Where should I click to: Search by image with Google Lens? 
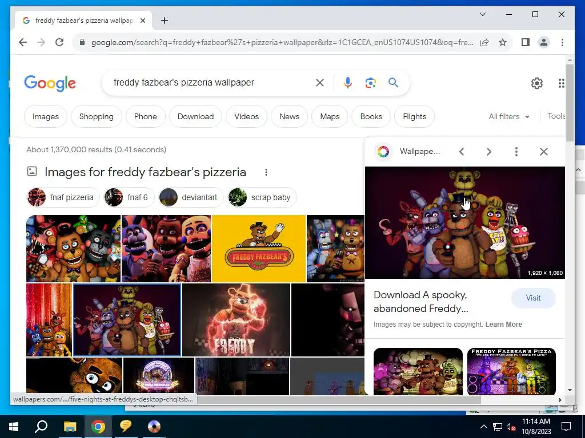pos(370,83)
